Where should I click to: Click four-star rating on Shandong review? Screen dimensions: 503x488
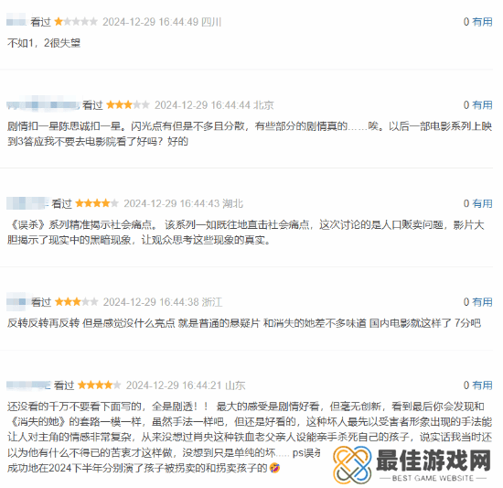coord(99,385)
